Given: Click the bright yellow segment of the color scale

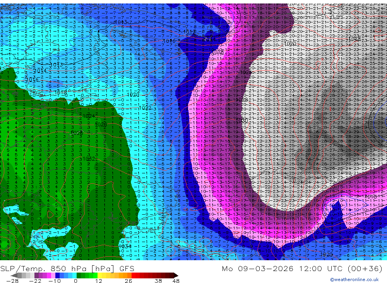Looking at the screenshot, I should (99, 275).
